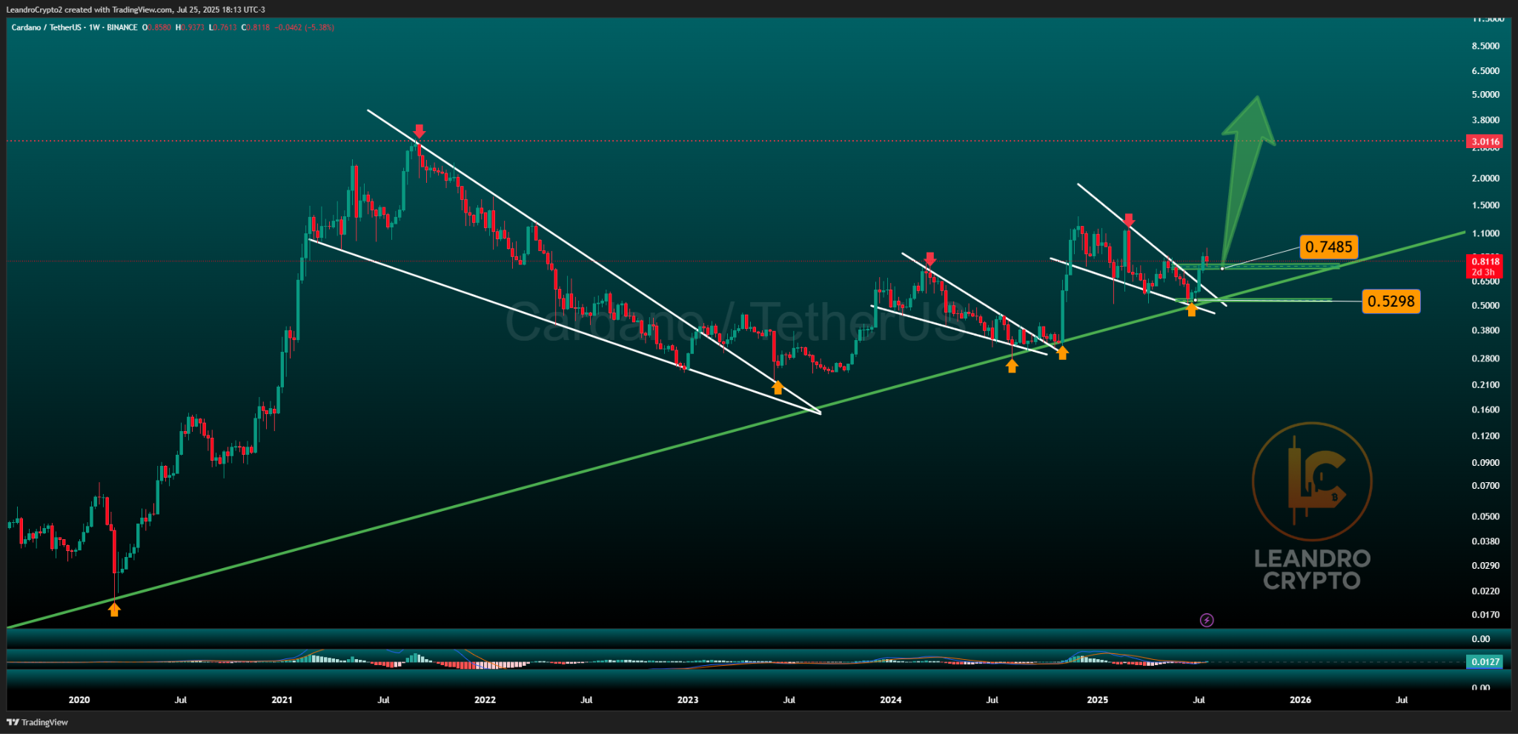
Task: Click the red 3.0116 price tag on axis
Action: 1485,141
